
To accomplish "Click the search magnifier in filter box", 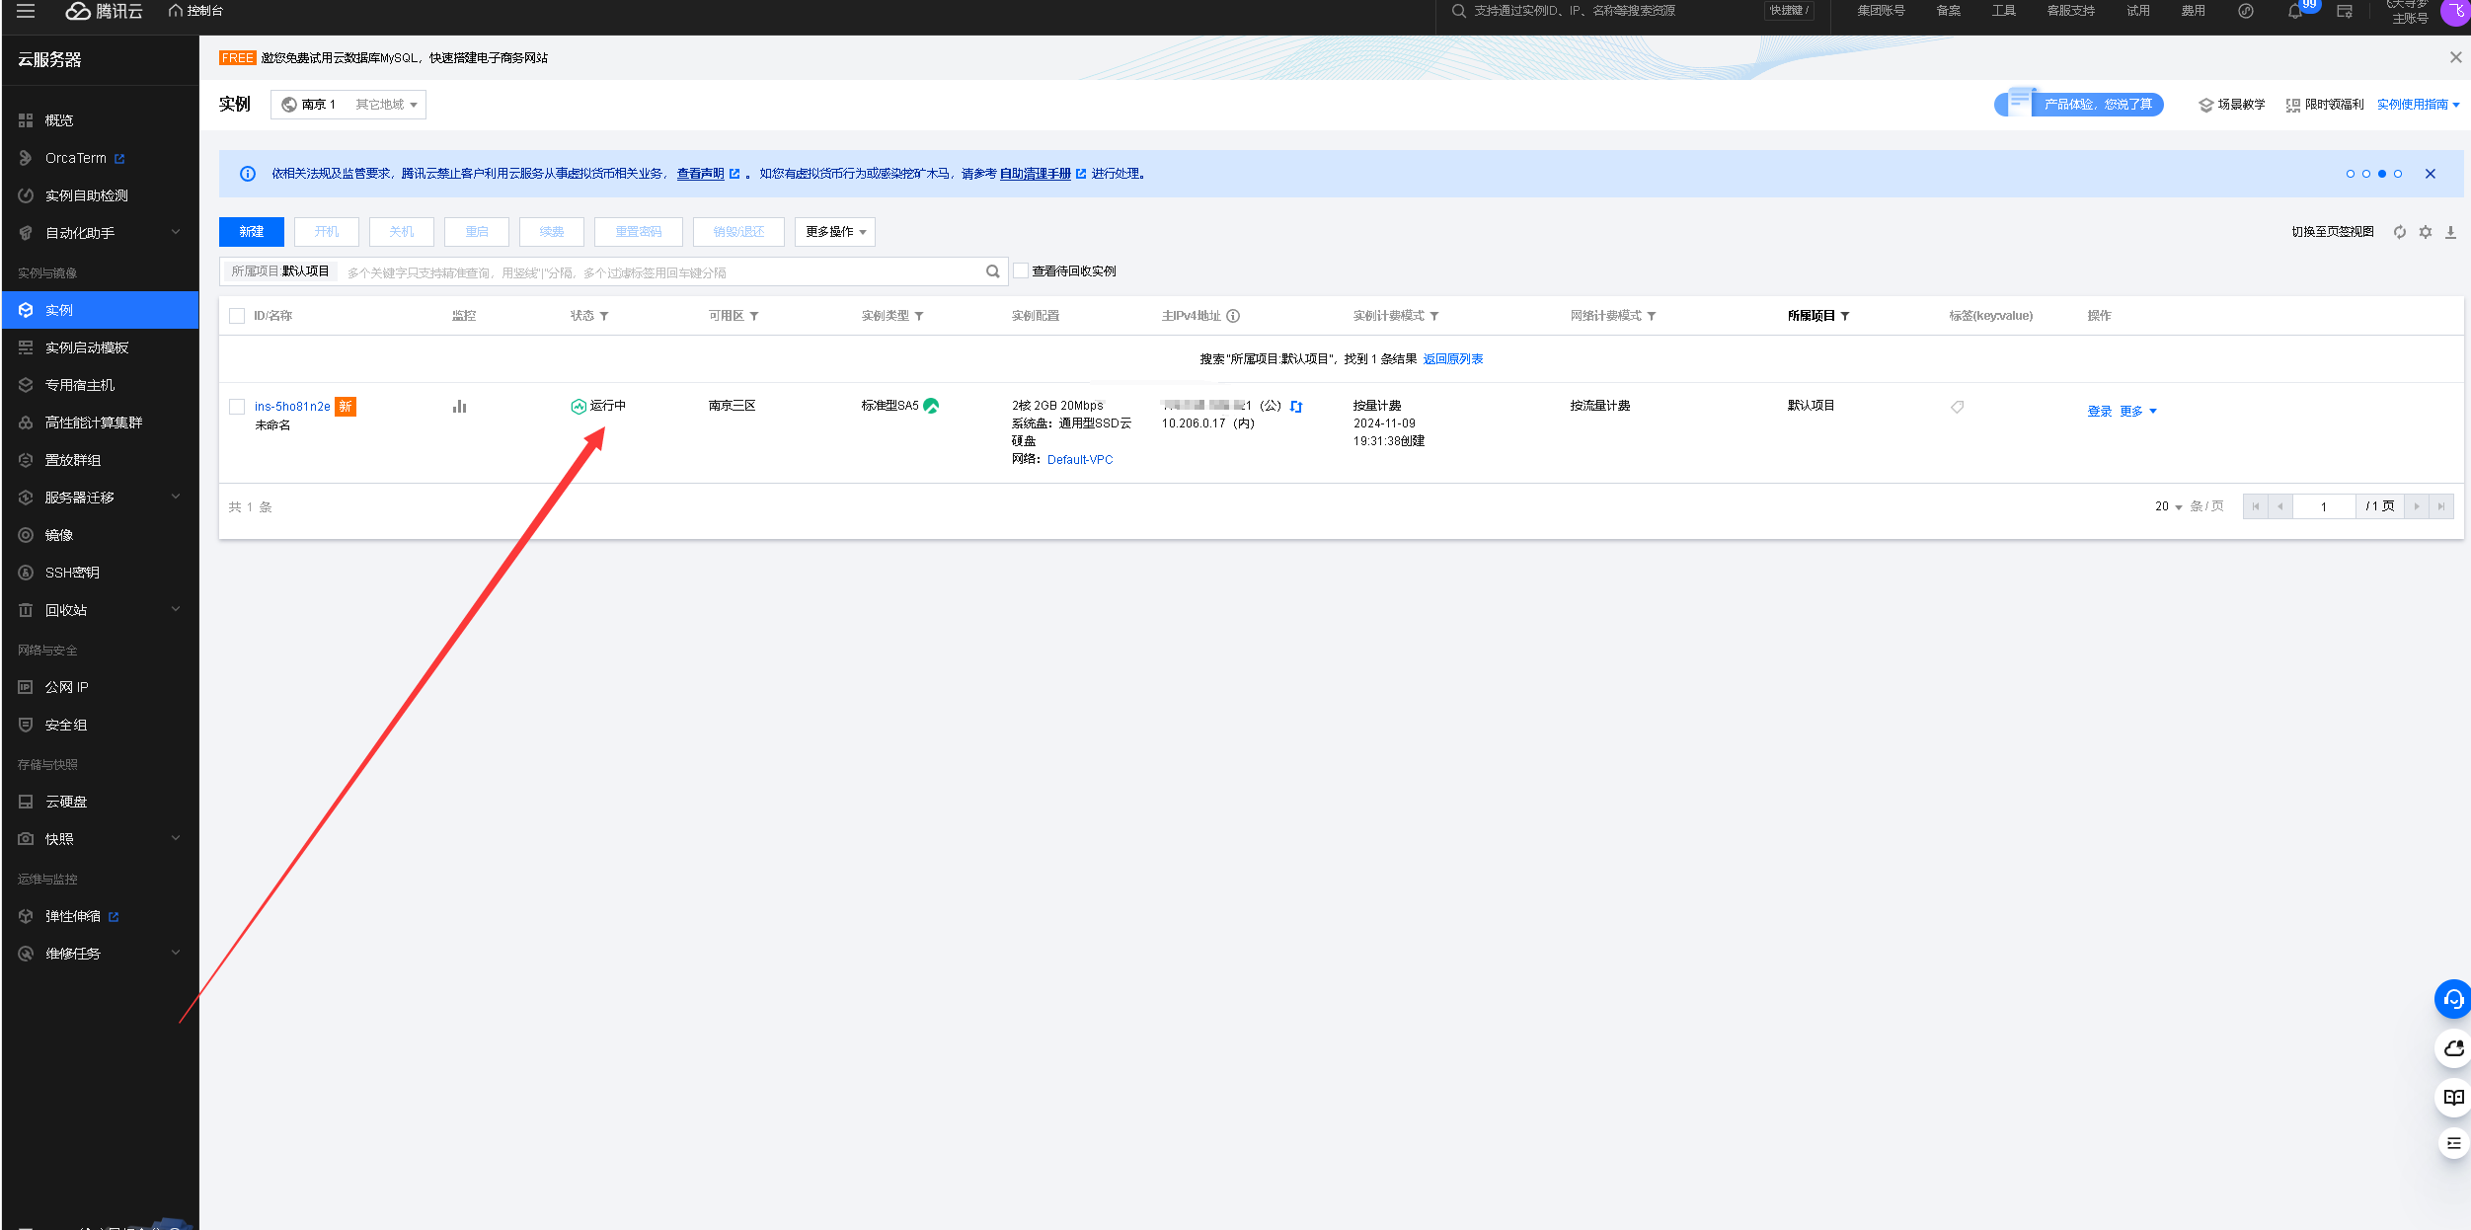I will click(992, 271).
